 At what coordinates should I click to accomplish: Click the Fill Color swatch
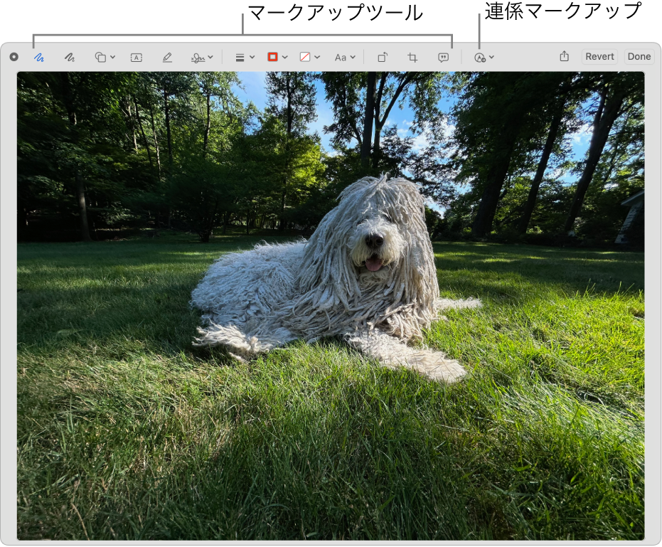coord(305,57)
